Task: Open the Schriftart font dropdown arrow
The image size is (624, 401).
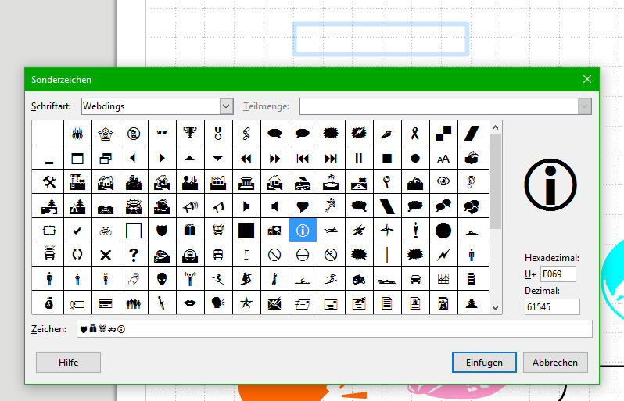Action: (x=226, y=106)
